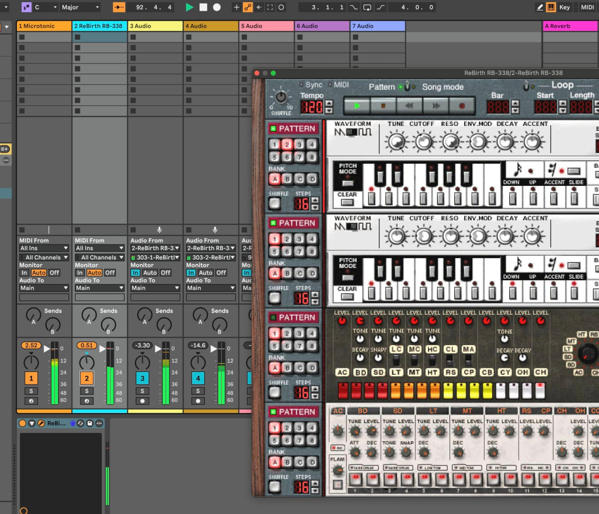Open track 3 Audio From dropdown
The image size is (599, 514).
(x=155, y=248)
